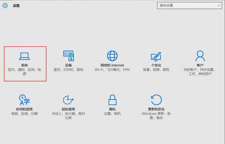Click the description 你的帐户、同步设置、工作、其他用户
The image size is (225, 144).
tap(200, 72)
